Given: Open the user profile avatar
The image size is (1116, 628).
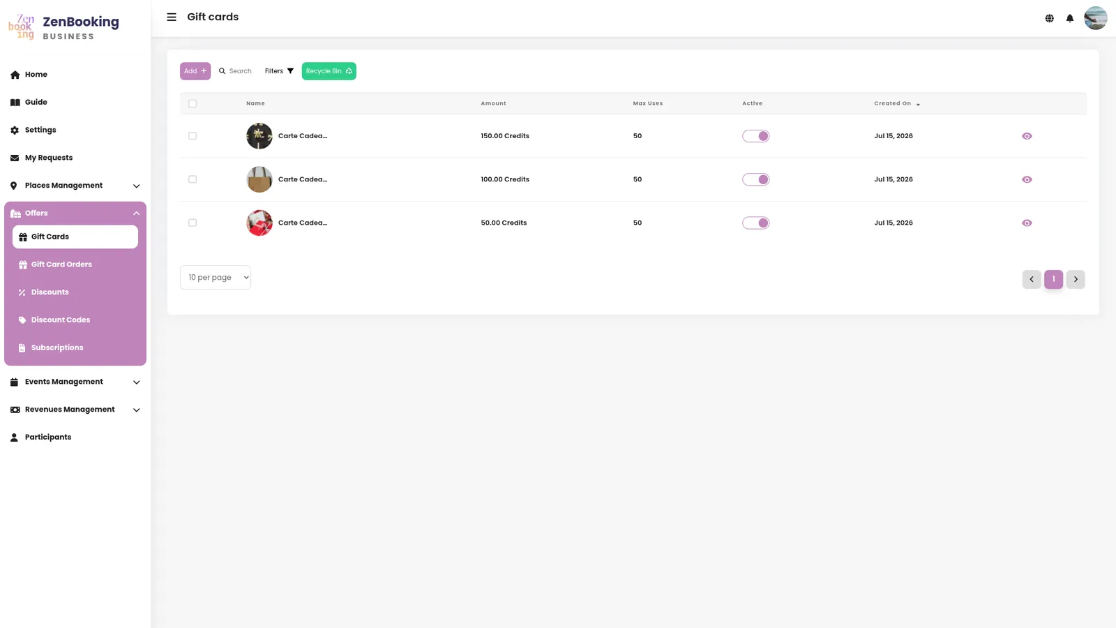Looking at the screenshot, I should click(x=1095, y=18).
